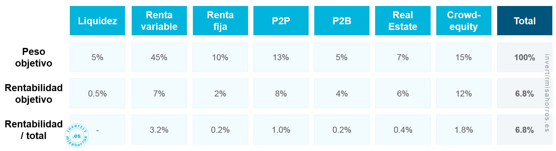
Task: Click the 13% P2P weight cell
Action: coord(281,57)
